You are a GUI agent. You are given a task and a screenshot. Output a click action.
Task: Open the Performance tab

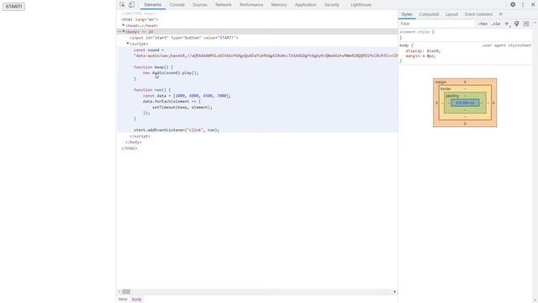tap(251, 5)
